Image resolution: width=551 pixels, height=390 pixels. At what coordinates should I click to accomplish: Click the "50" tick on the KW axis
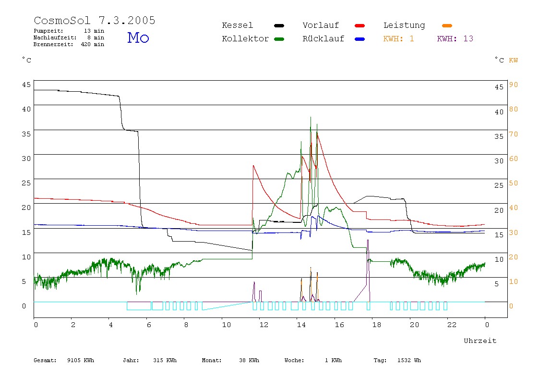[514, 183]
